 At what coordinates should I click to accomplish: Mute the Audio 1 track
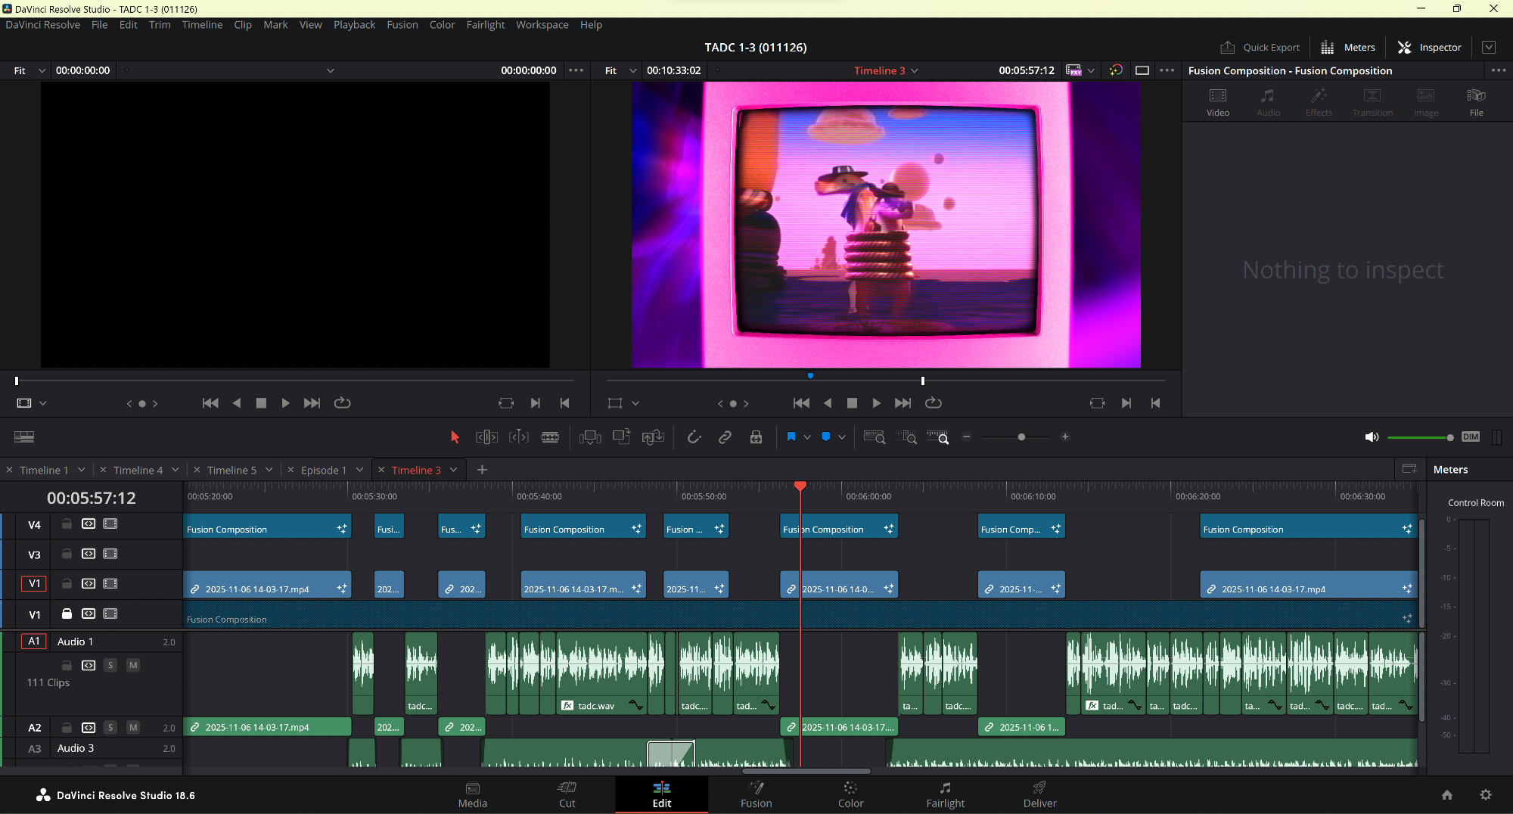click(133, 665)
